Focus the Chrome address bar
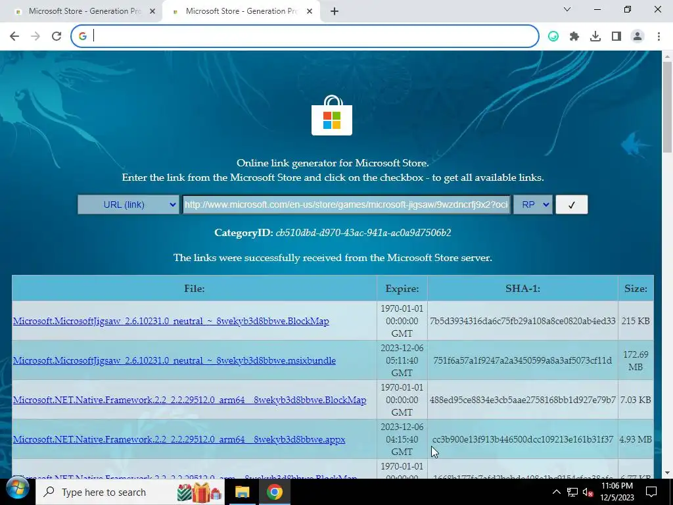The height and width of the screenshot is (505, 673). [x=305, y=36]
